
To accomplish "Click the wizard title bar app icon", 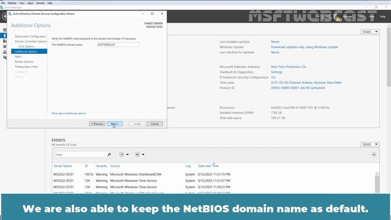I will point(10,13).
